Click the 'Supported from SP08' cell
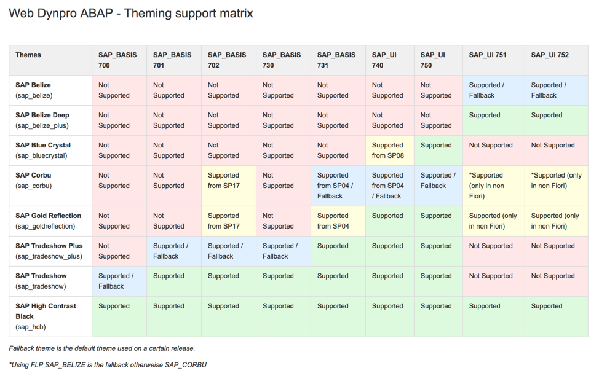The height and width of the screenshot is (376, 599). click(388, 151)
